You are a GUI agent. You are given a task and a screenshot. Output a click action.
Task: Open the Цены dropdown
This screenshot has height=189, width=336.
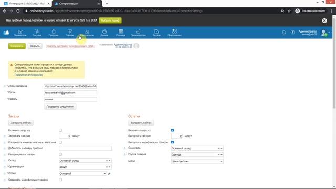pyautogui.click(x=197, y=161)
